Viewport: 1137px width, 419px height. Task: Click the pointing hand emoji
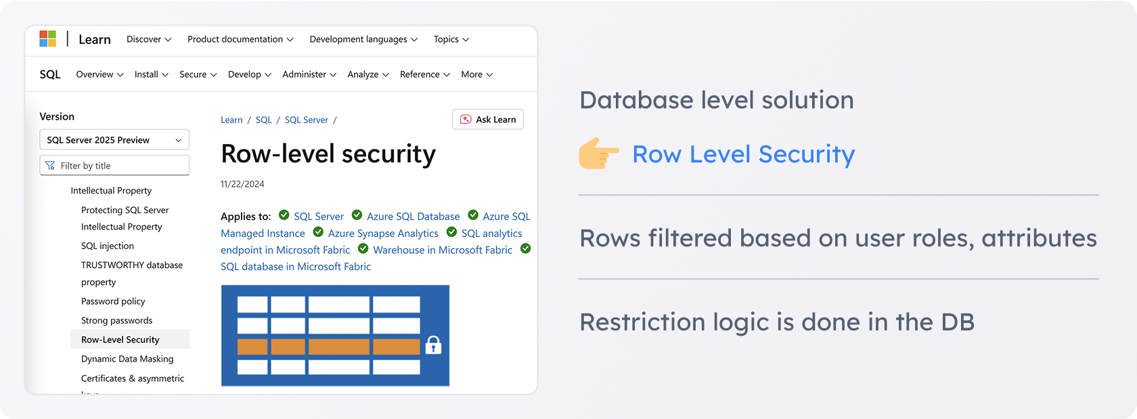[599, 153]
